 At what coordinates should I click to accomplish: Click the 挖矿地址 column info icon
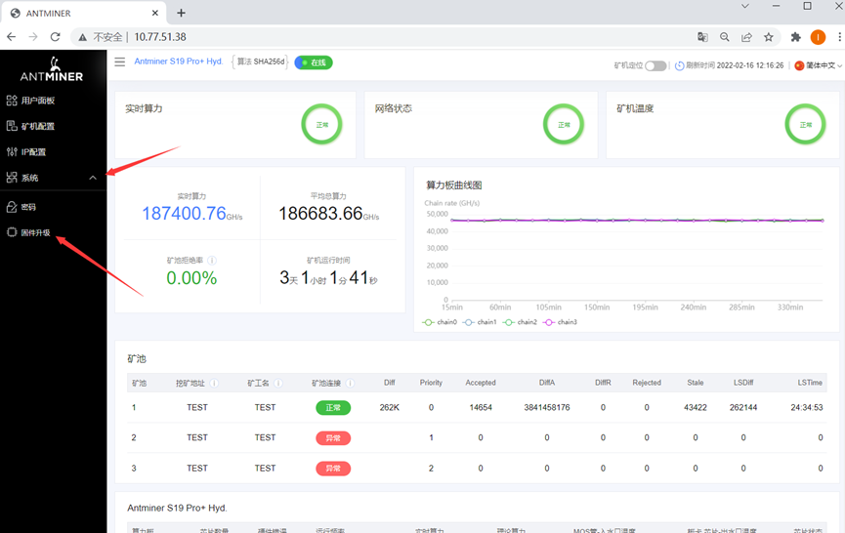point(214,384)
